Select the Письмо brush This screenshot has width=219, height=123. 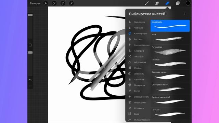pos(170,113)
